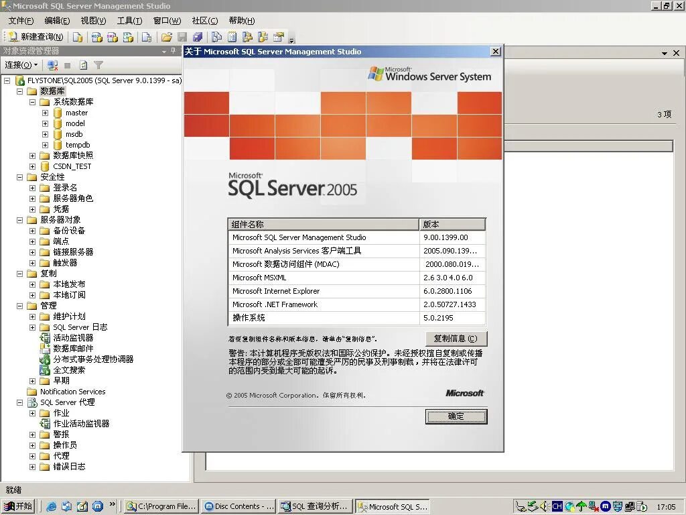This screenshot has width=686, height=515.
Task: Open the 社区(C) menu
Action: (205, 21)
